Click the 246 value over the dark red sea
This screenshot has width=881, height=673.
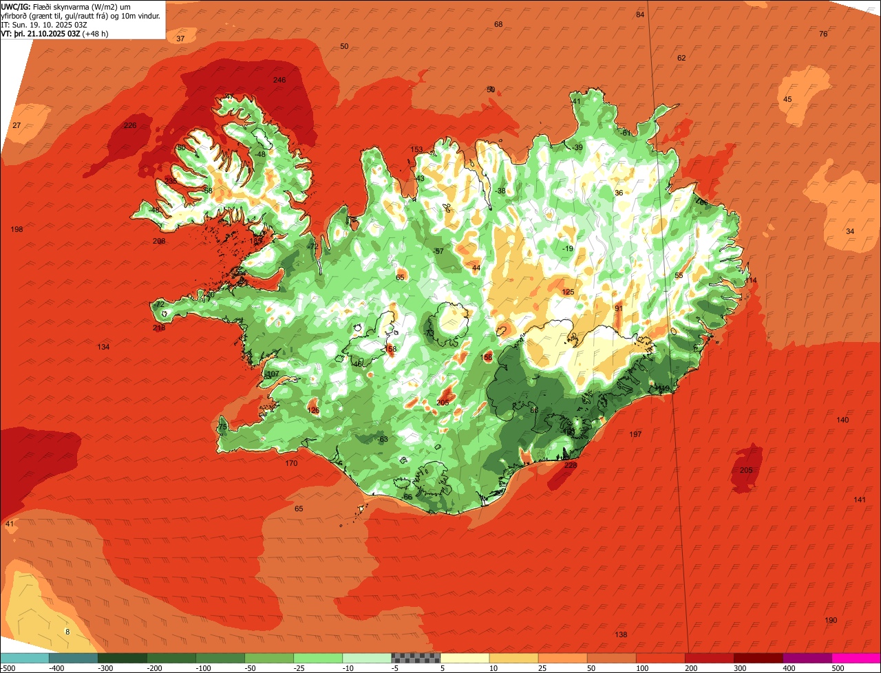[279, 80]
